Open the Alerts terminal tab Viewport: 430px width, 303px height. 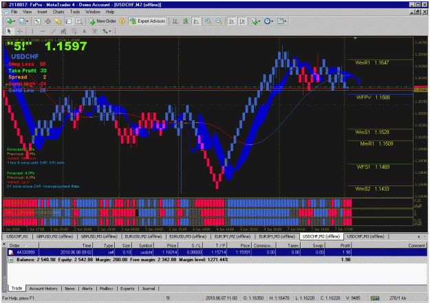pyautogui.click(x=87, y=289)
